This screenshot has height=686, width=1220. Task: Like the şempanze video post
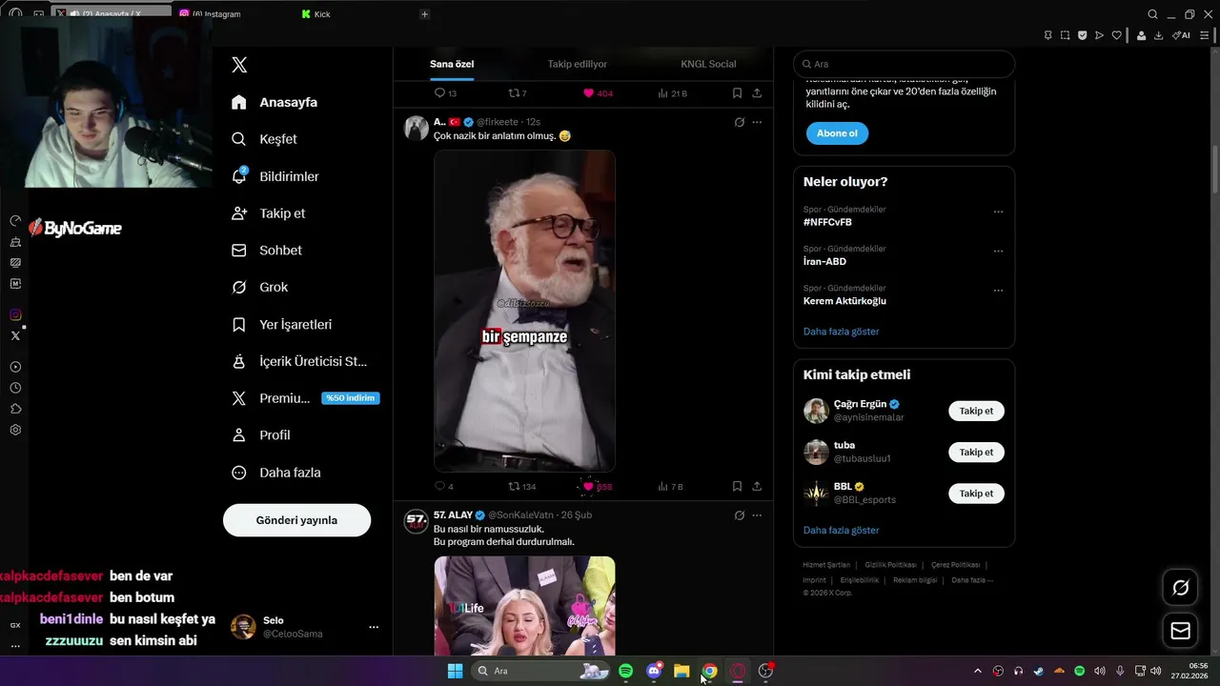[x=588, y=486]
